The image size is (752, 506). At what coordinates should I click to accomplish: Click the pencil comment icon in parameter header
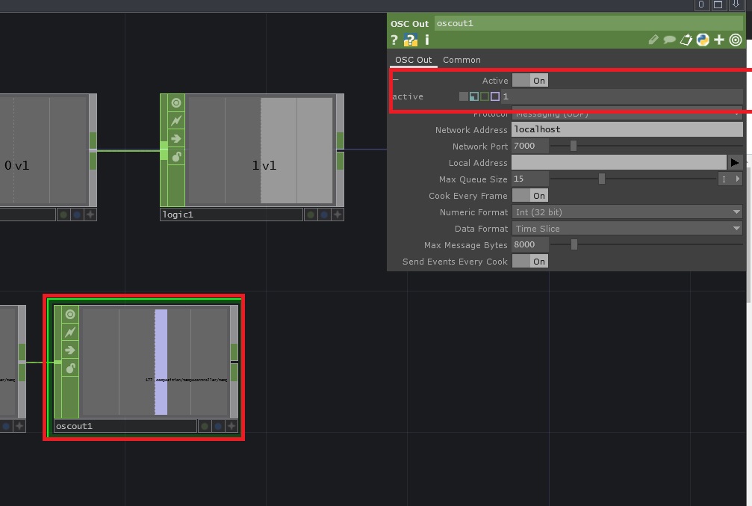(653, 40)
